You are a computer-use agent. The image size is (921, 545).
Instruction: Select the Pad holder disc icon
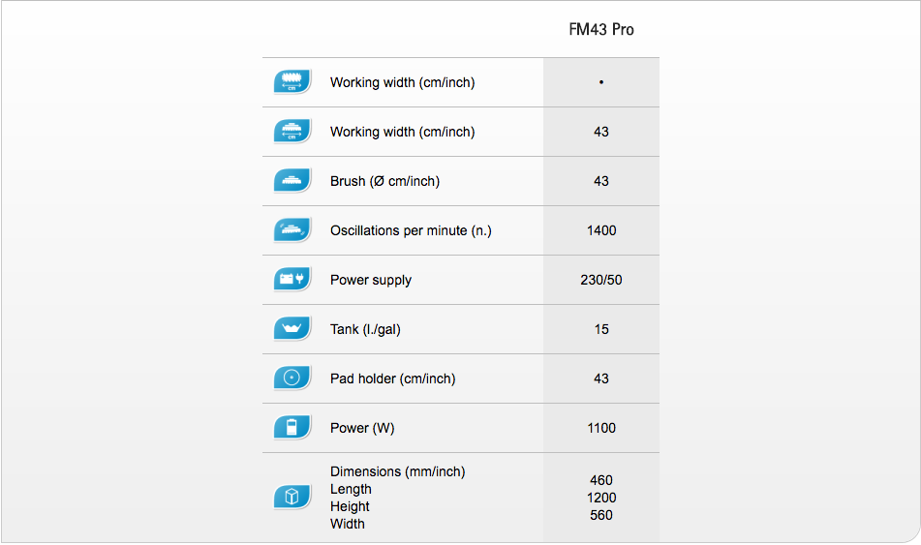(x=292, y=378)
